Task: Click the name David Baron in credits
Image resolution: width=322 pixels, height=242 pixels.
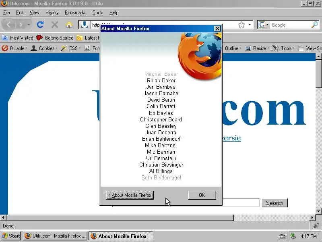Action: pos(161,100)
